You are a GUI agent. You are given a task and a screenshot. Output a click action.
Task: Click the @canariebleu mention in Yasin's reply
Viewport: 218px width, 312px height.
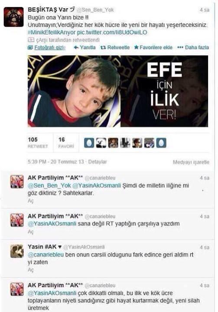(46, 255)
